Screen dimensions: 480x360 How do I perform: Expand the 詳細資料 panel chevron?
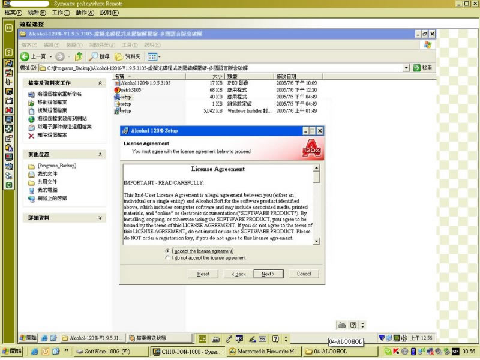click(x=100, y=218)
